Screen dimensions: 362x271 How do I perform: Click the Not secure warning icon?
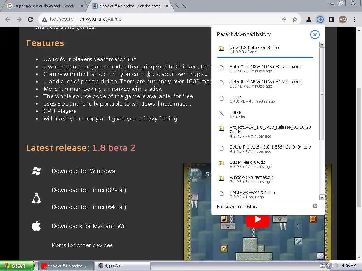(45, 19)
